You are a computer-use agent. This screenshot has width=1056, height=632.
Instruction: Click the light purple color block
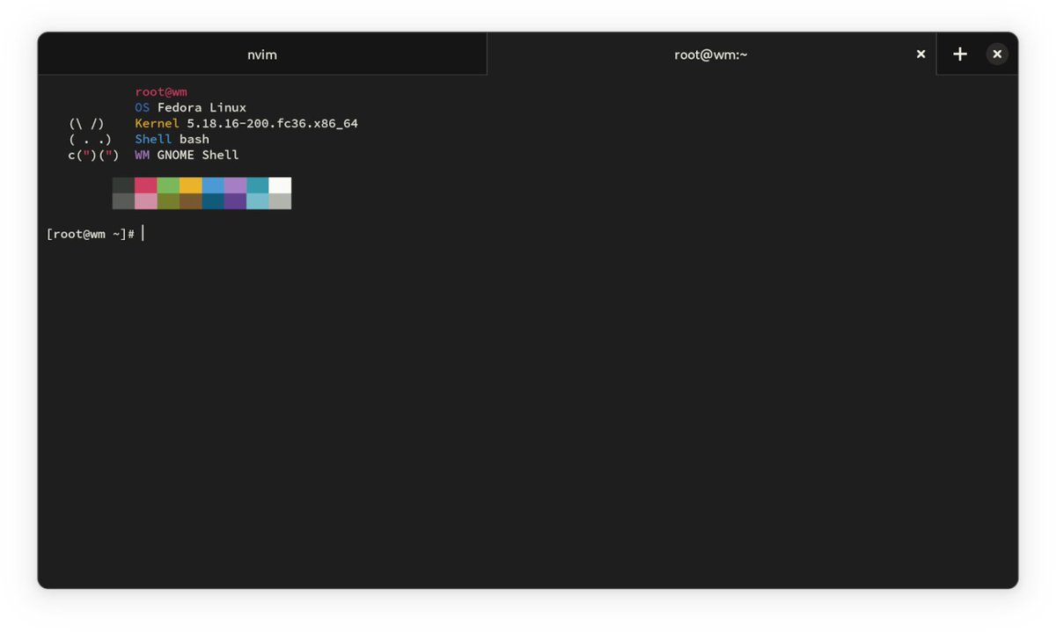click(x=236, y=185)
